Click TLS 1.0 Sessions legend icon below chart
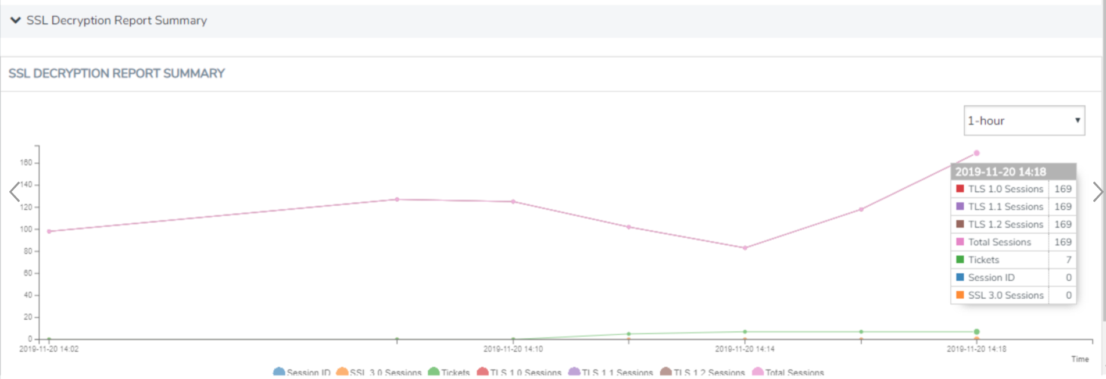The width and height of the screenshot is (1106, 379). [x=482, y=372]
